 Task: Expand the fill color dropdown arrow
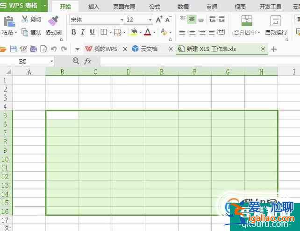coord(140,32)
